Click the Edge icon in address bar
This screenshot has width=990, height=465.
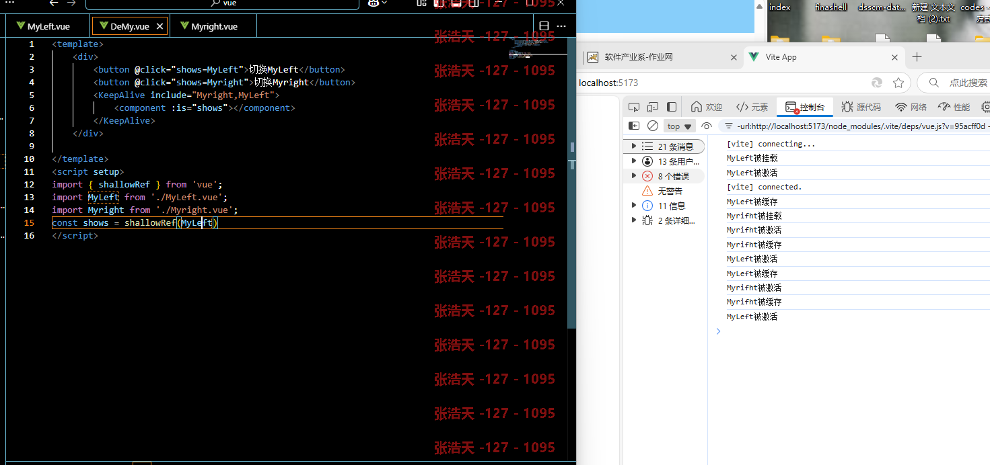click(877, 83)
